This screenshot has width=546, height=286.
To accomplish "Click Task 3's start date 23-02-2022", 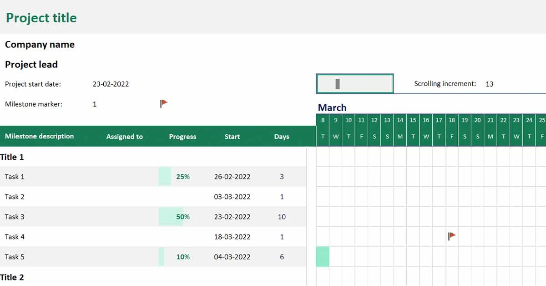I will (x=232, y=217).
